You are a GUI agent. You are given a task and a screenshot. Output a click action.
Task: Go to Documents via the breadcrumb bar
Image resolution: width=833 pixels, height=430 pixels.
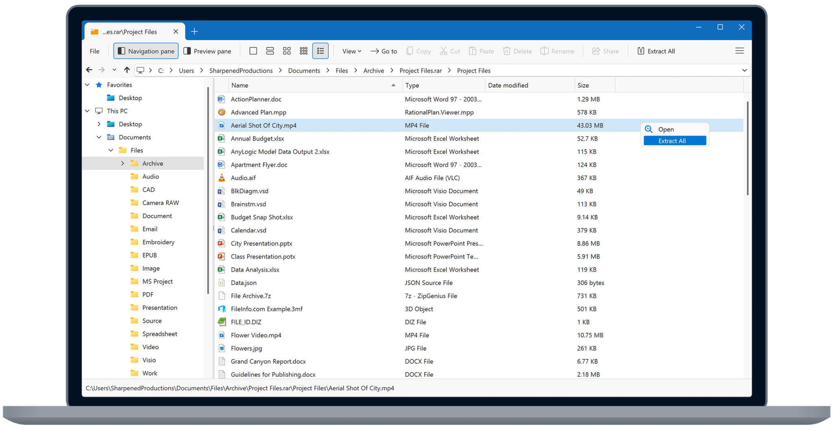coord(304,70)
